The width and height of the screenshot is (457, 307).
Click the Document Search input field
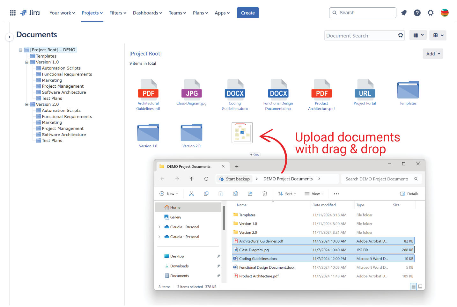pyautogui.click(x=360, y=35)
